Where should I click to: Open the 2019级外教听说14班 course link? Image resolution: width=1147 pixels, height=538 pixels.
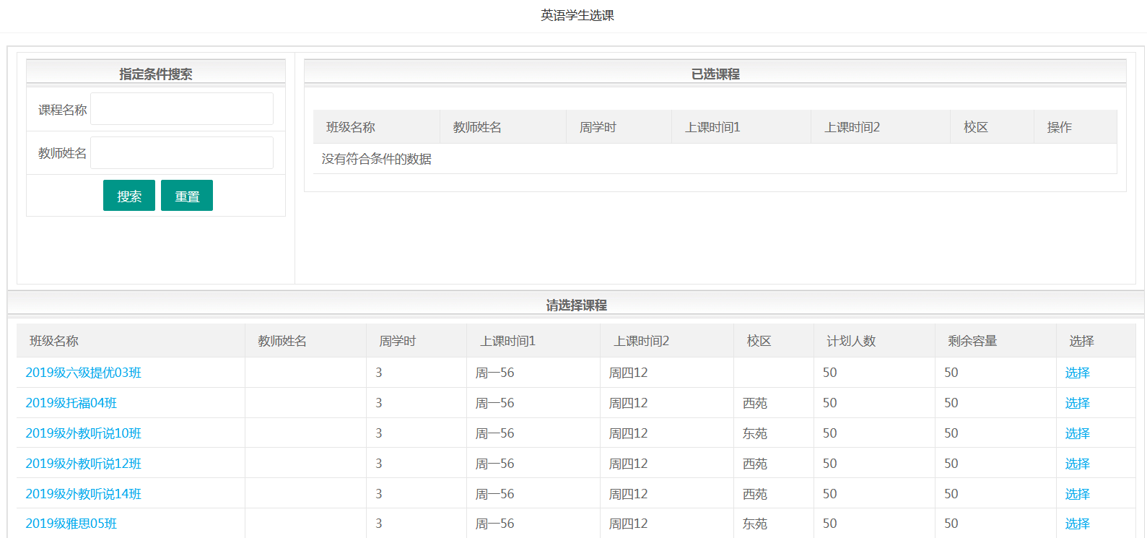pyautogui.click(x=83, y=494)
